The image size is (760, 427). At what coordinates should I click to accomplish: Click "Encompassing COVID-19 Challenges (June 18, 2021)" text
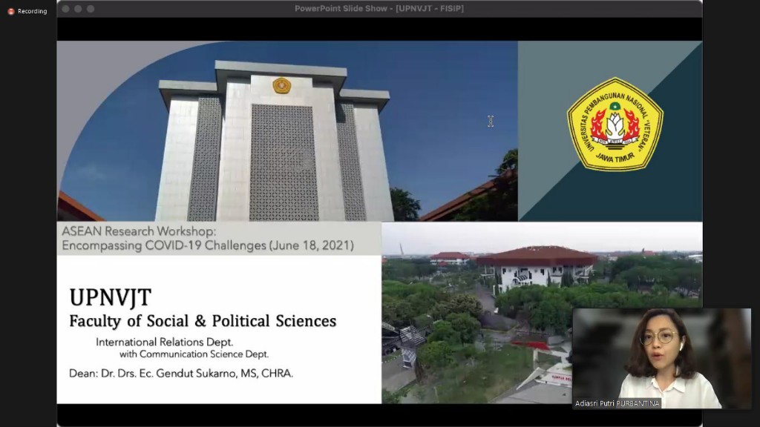coord(208,245)
